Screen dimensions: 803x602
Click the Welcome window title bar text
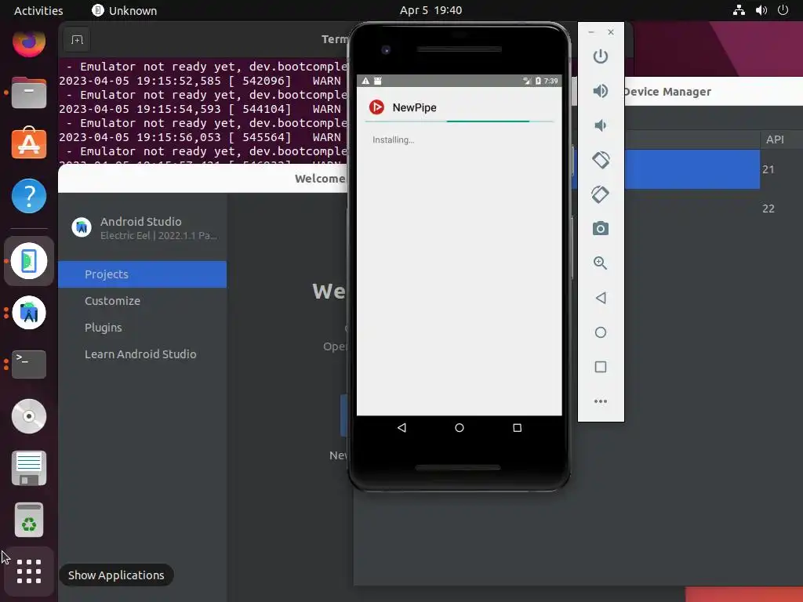point(321,179)
